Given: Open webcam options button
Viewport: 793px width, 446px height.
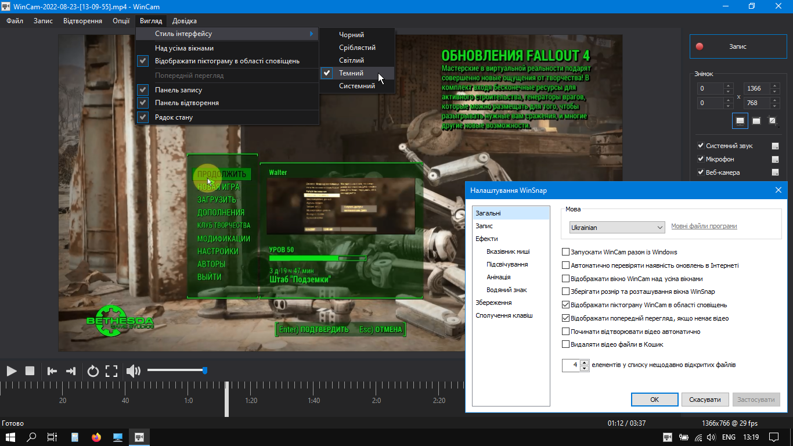Looking at the screenshot, I should tap(775, 172).
